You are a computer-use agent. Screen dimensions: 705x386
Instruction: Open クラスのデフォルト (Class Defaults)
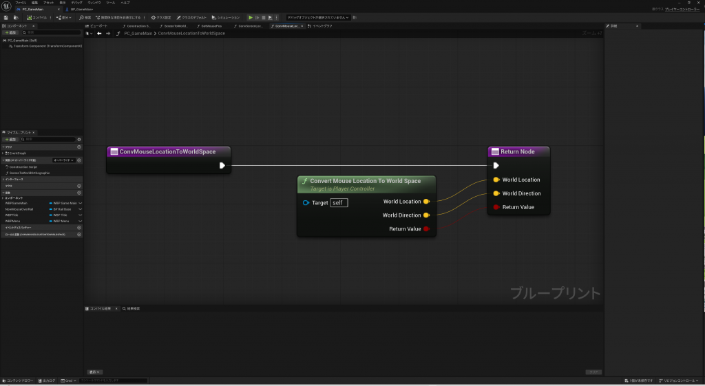(191, 17)
